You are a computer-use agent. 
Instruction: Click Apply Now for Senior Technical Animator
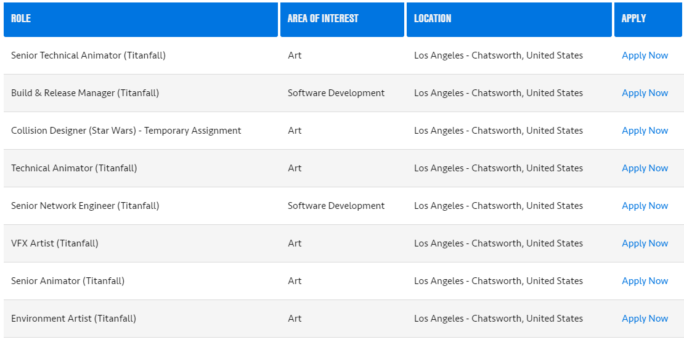(645, 55)
